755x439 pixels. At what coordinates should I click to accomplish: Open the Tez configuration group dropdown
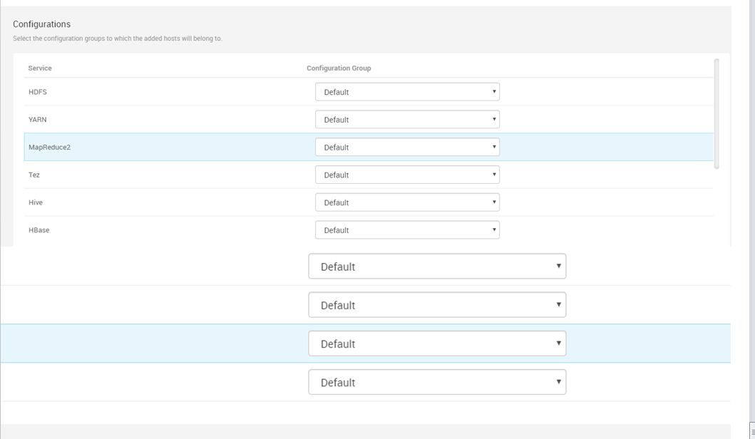[x=407, y=175]
